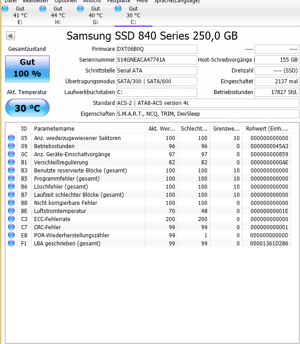Click status orb for attribute 05
The image size is (300, 344).
(11, 138)
